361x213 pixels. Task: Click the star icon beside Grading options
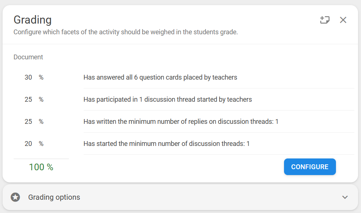coord(15,197)
